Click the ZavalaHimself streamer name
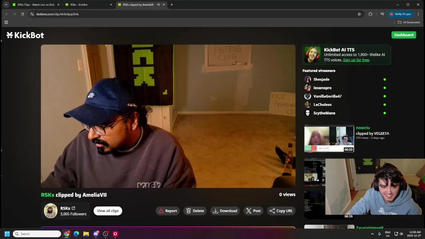Image resolution: width=425 pixels, height=239 pixels. pyautogui.click(x=370, y=228)
